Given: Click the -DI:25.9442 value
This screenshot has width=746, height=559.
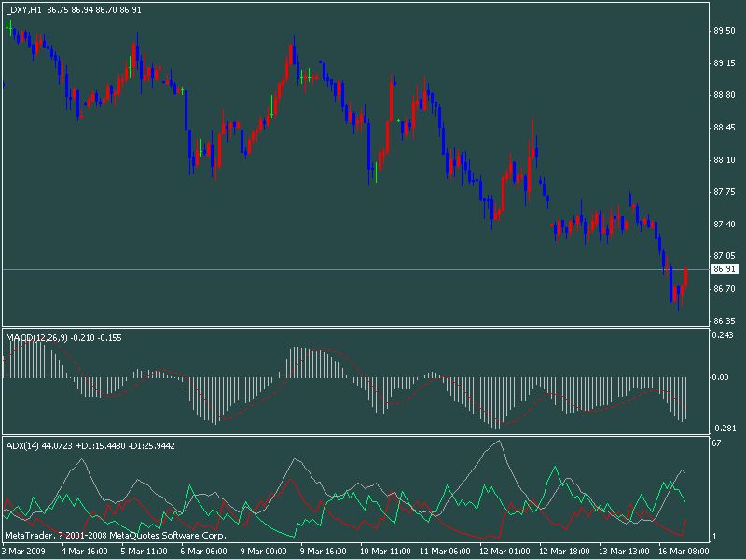Looking at the screenshot, I should pyautogui.click(x=152, y=446).
